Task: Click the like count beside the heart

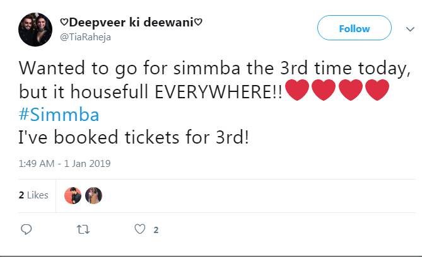Action: click(155, 230)
